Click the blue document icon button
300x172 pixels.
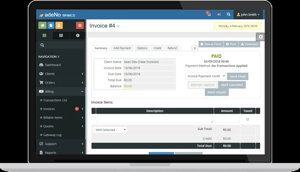[51, 25]
